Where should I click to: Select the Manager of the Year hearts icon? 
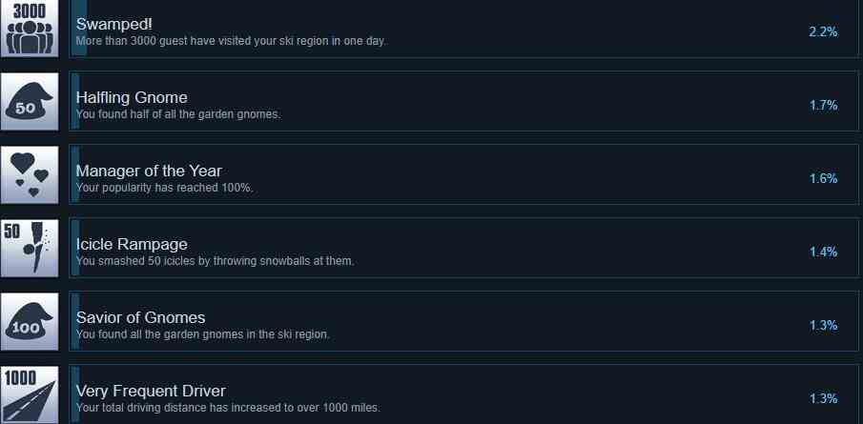(x=30, y=175)
